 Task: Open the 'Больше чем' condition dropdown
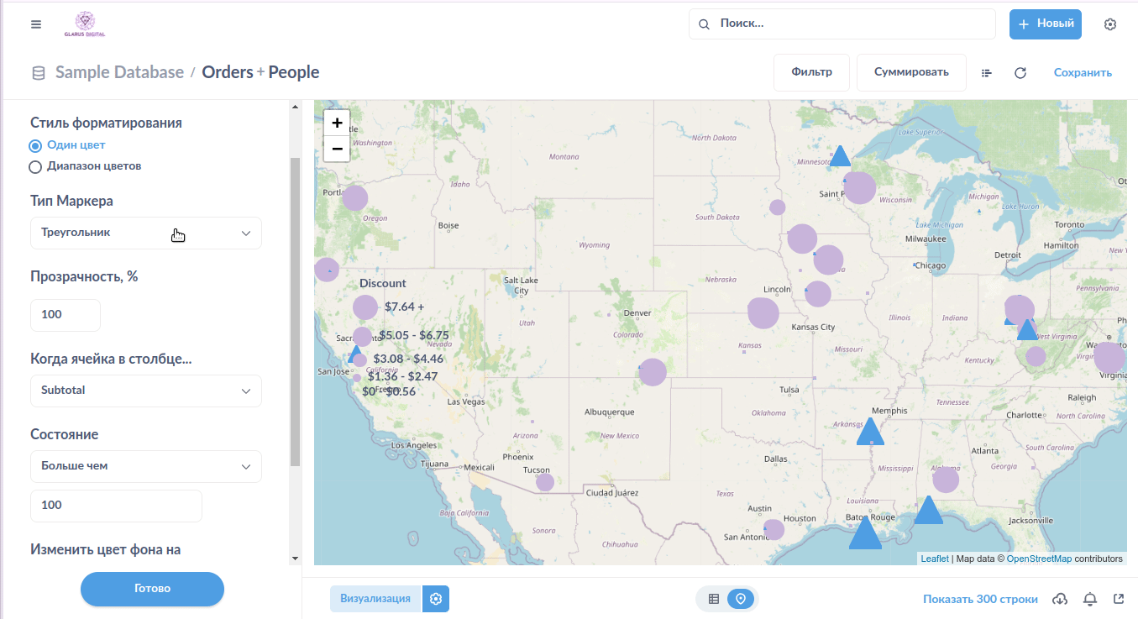pyautogui.click(x=146, y=466)
